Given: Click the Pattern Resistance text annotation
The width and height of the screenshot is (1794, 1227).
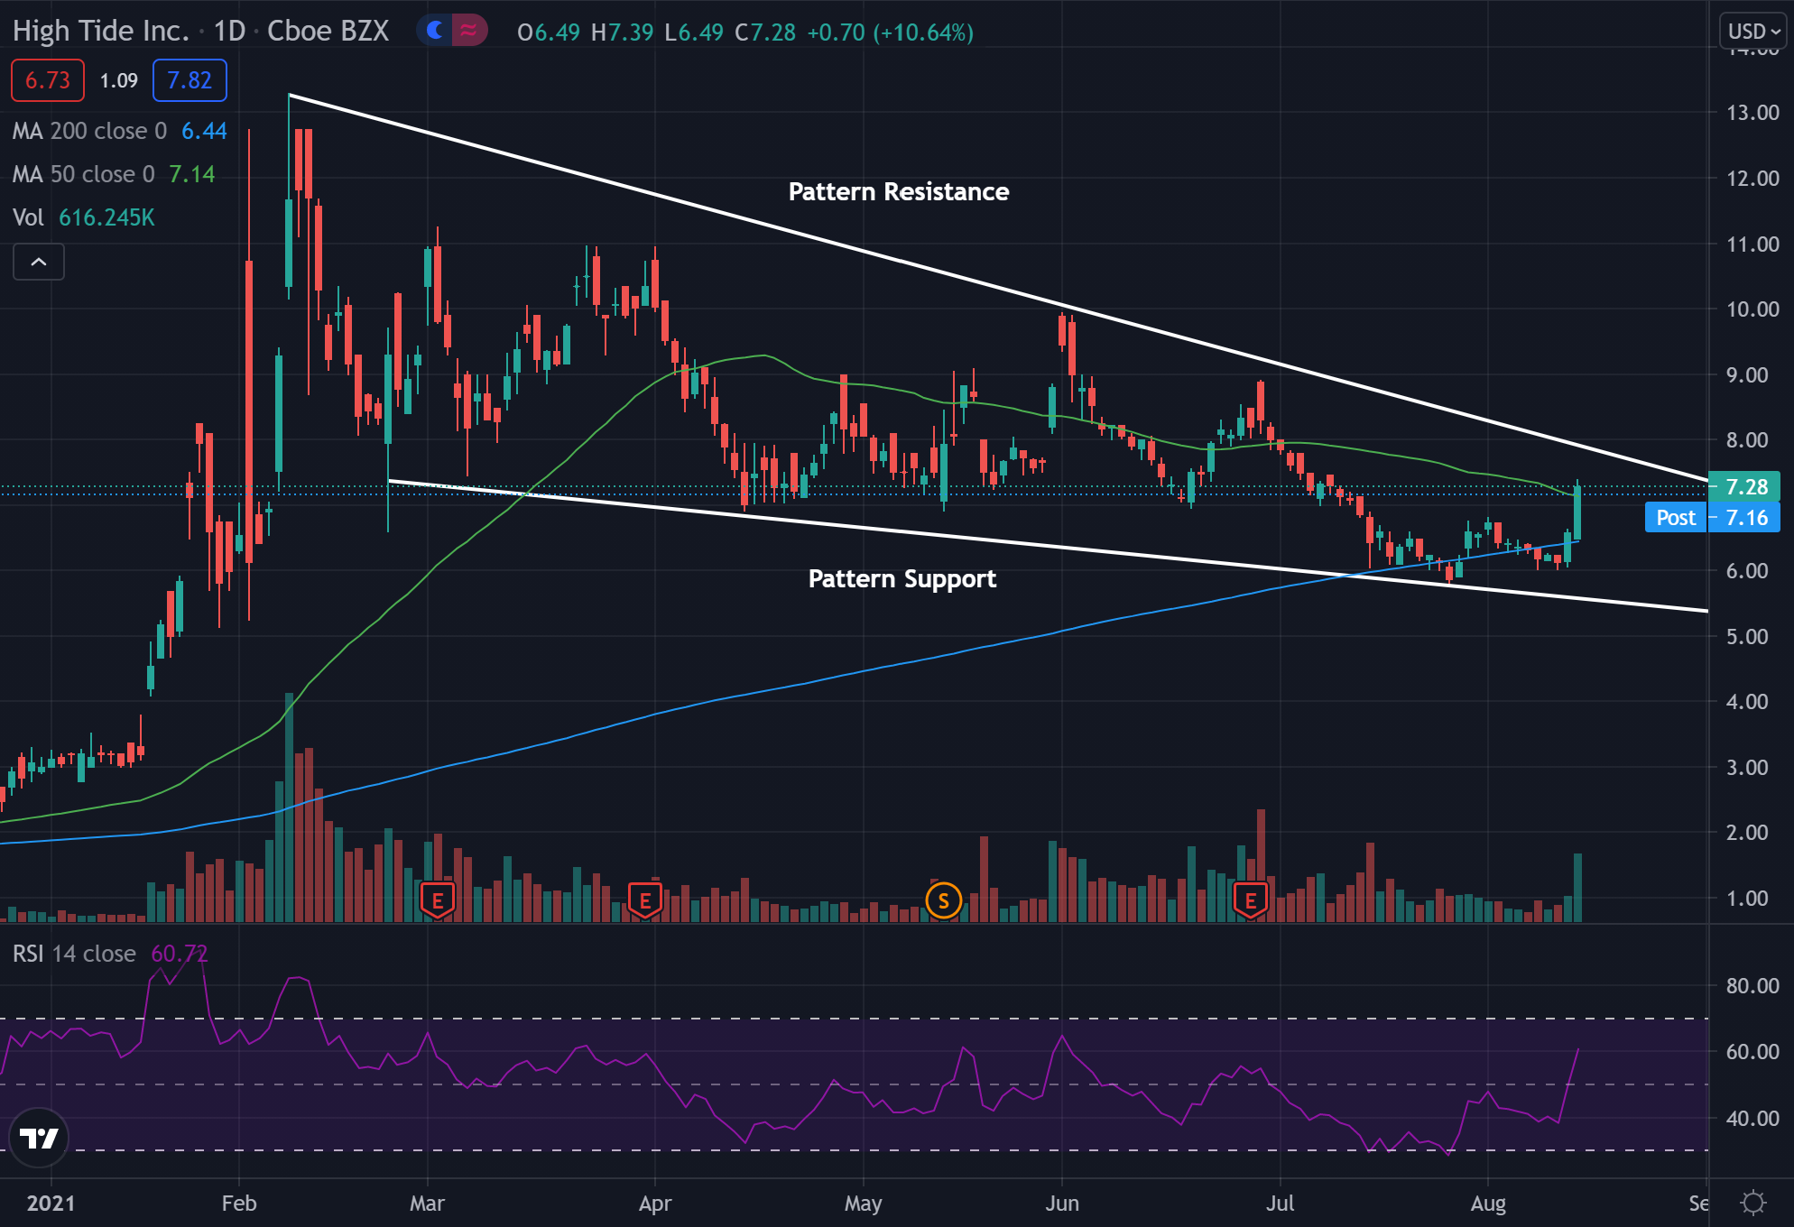Looking at the screenshot, I should point(899,192).
